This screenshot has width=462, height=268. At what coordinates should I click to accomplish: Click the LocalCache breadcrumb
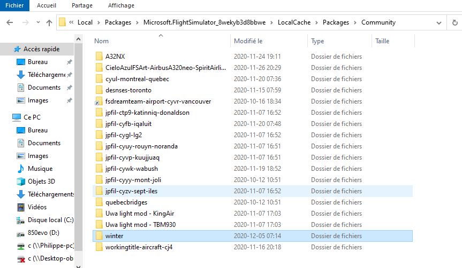[x=294, y=22]
